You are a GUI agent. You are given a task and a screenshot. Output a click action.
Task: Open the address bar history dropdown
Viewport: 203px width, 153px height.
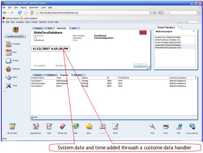(x=151, y=13)
